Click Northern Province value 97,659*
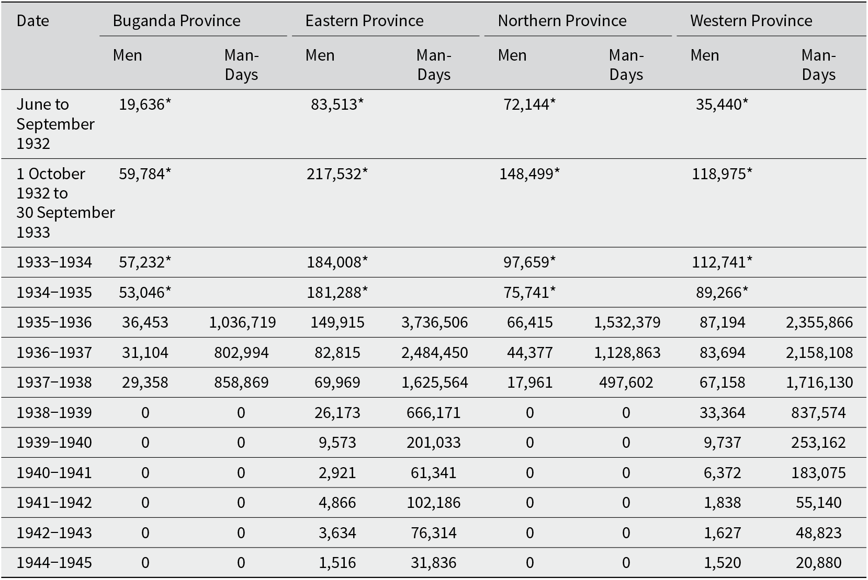The image size is (868, 580). coord(529,262)
